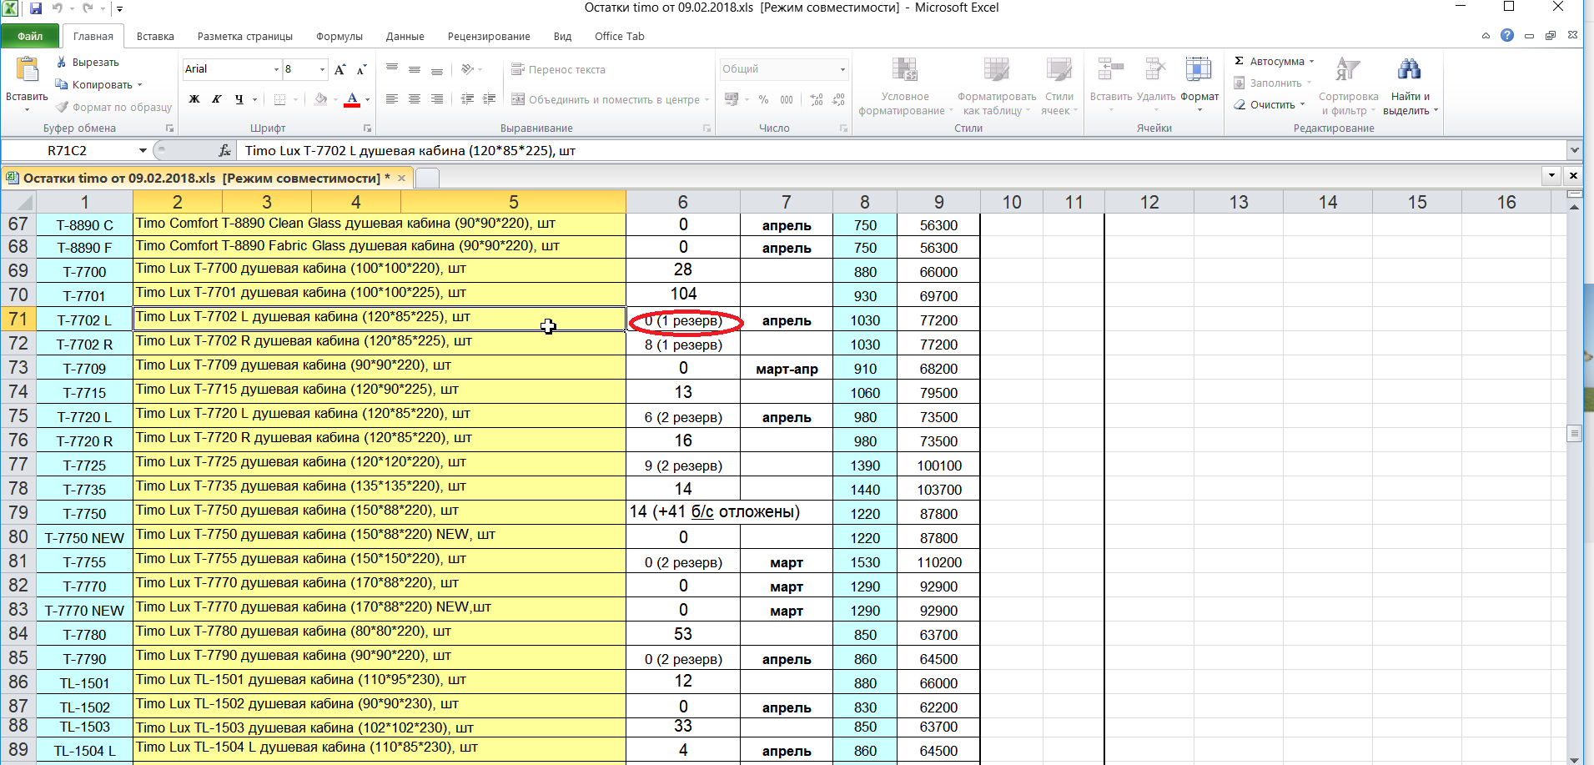Close the Остатки timo workbook tab
The image size is (1594, 765).
401,179
